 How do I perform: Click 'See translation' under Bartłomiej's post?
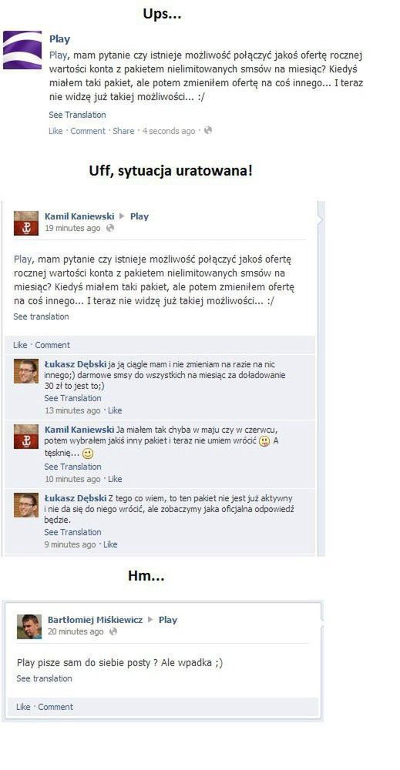tap(44, 678)
